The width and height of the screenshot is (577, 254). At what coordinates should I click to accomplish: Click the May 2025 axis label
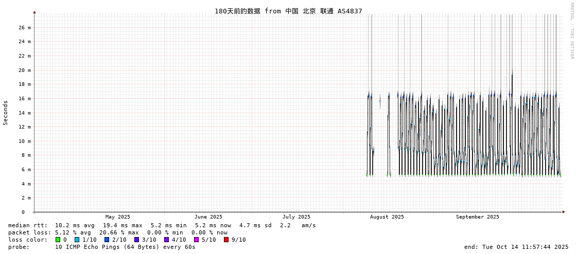coord(118,217)
